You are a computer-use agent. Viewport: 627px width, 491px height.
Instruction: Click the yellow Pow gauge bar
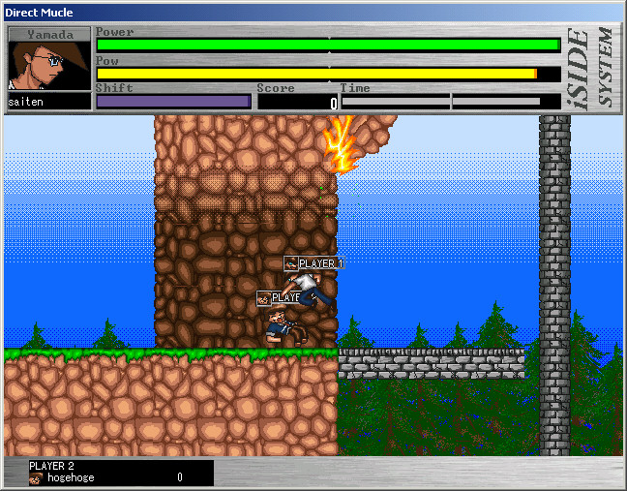click(316, 74)
